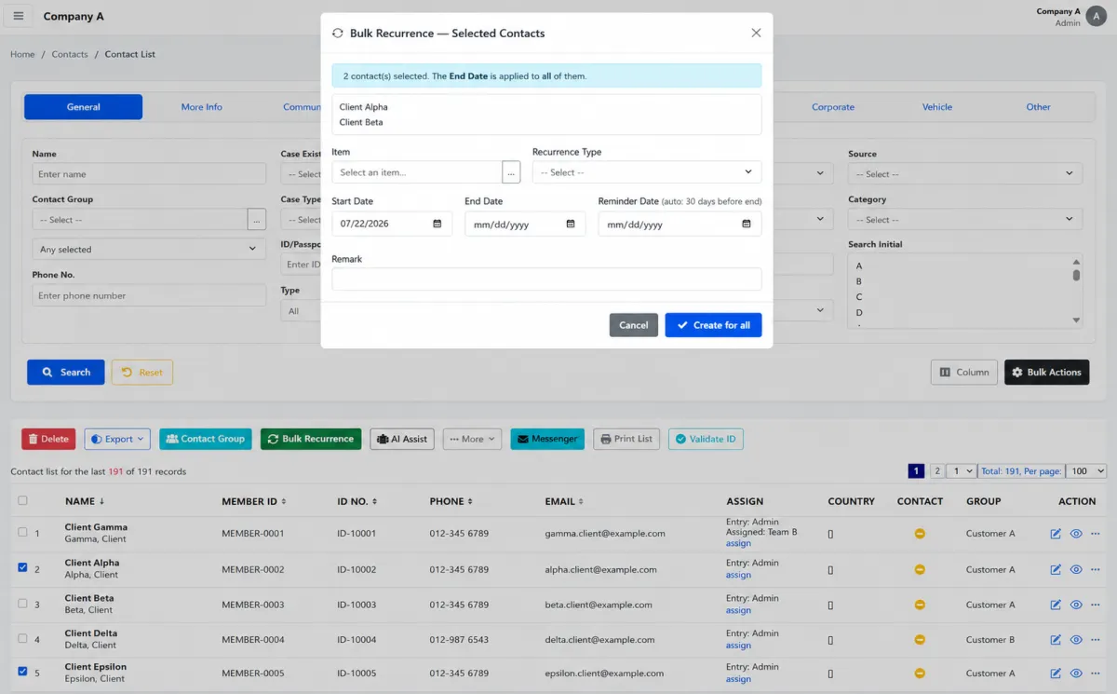Open the Any selected dropdown
The image size is (1117, 694).
pyautogui.click(x=149, y=250)
